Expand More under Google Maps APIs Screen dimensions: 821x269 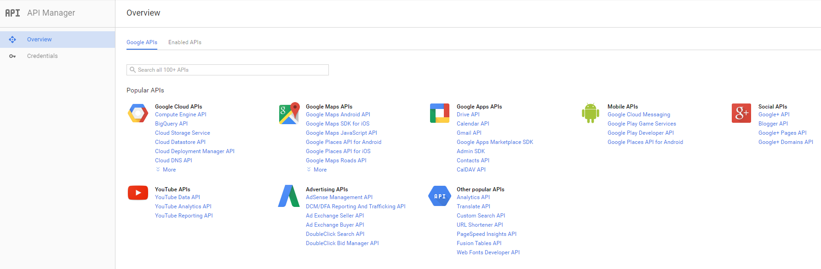click(x=317, y=170)
